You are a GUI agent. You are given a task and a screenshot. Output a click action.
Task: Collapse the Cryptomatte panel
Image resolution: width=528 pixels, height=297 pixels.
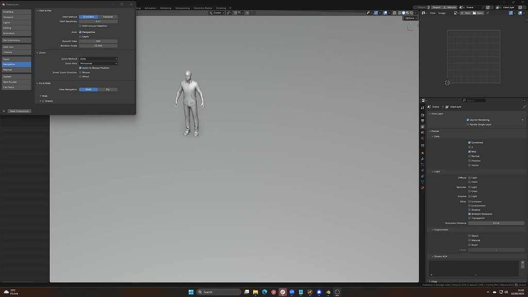[433, 229]
